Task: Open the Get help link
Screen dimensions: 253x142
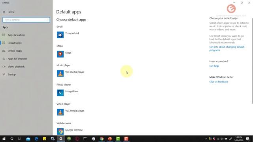Action: (214, 66)
